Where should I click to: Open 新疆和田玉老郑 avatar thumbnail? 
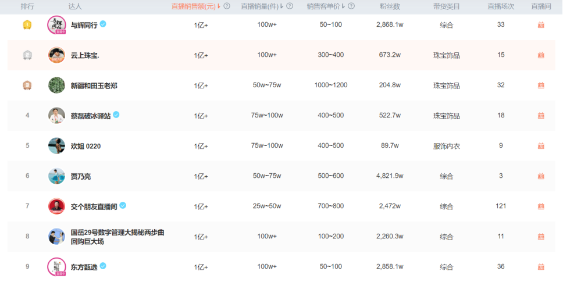pos(57,85)
